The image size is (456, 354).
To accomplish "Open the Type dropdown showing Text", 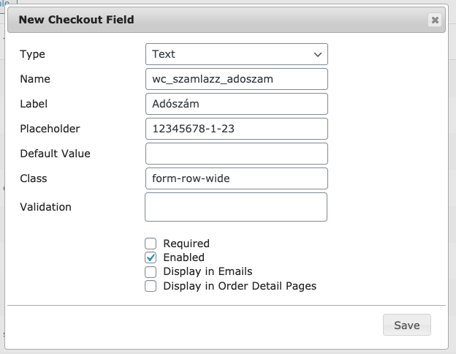I will coord(237,54).
